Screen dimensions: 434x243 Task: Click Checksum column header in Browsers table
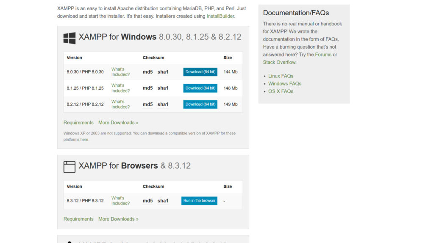pyautogui.click(x=153, y=187)
